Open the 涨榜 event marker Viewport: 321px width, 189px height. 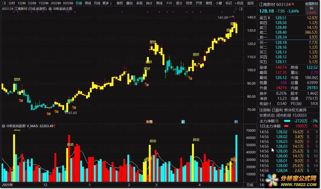pyautogui.click(x=149, y=122)
